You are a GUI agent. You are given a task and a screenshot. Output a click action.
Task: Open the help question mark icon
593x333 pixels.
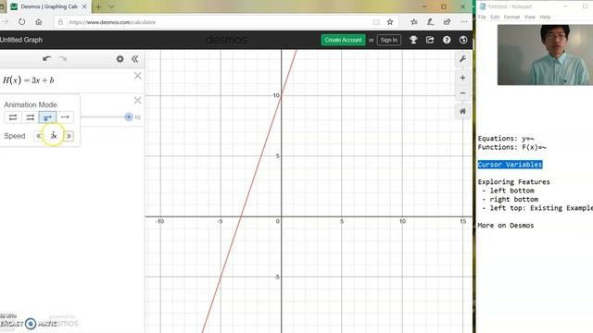tap(447, 40)
